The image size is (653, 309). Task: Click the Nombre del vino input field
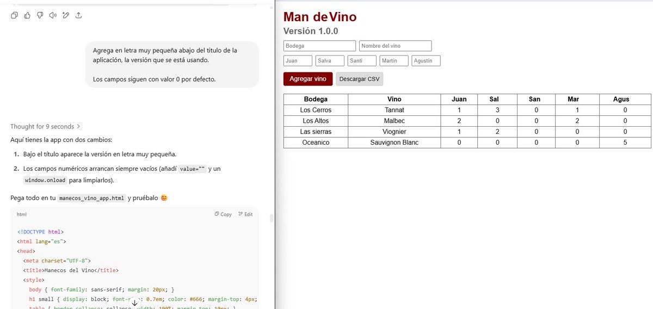point(395,46)
